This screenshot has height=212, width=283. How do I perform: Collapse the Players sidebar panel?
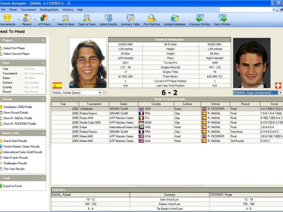click(43, 40)
